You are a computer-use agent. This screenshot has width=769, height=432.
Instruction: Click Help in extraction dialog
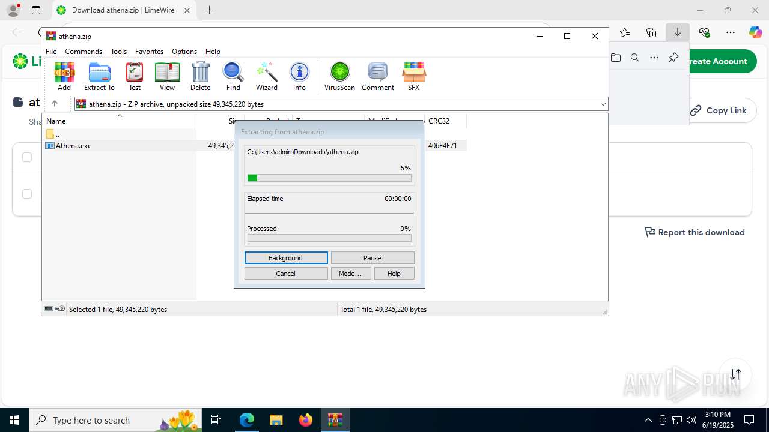(394, 274)
